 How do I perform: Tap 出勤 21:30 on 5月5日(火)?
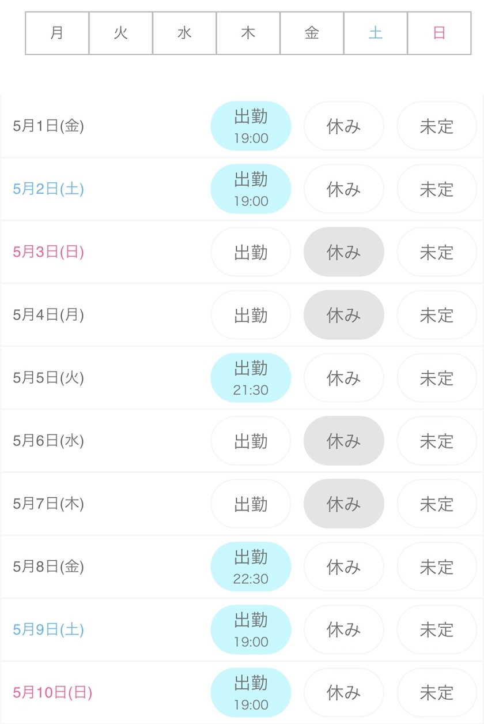[251, 378]
